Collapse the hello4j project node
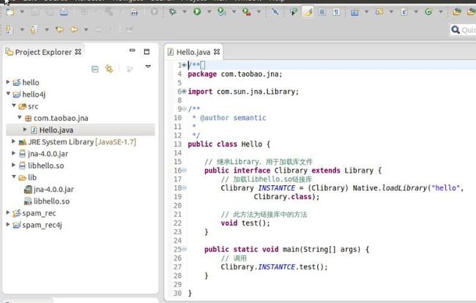The width and height of the screenshot is (476, 303). coord(8,94)
